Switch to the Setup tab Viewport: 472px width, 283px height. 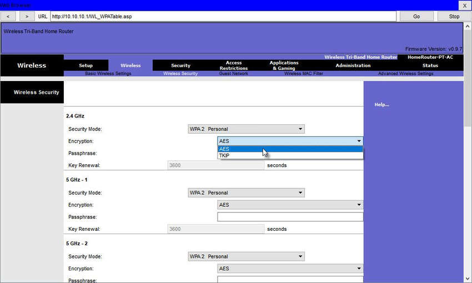[86, 65]
